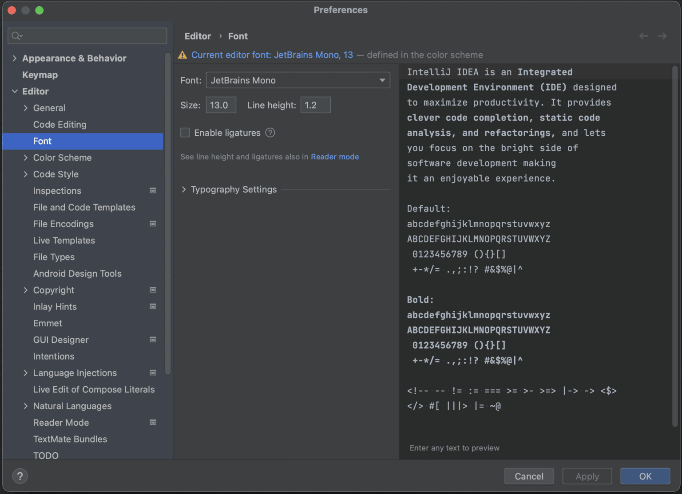Open the help circle next to Enable ligatures
The height and width of the screenshot is (494, 682).
(270, 133)
